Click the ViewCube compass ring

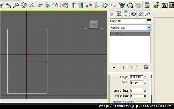tap(94, 29)
